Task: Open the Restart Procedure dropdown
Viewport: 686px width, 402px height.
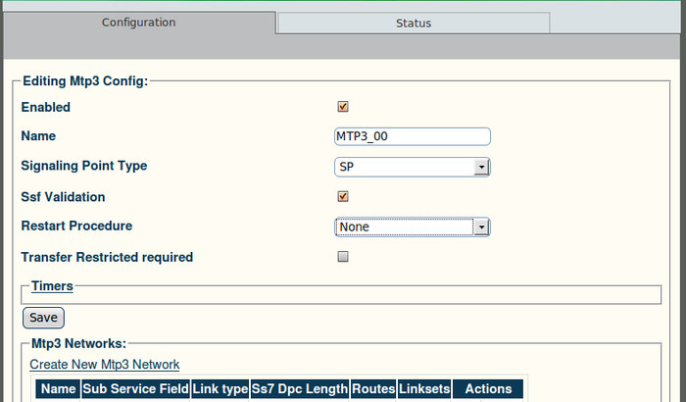Action: [x=413, y=226]
